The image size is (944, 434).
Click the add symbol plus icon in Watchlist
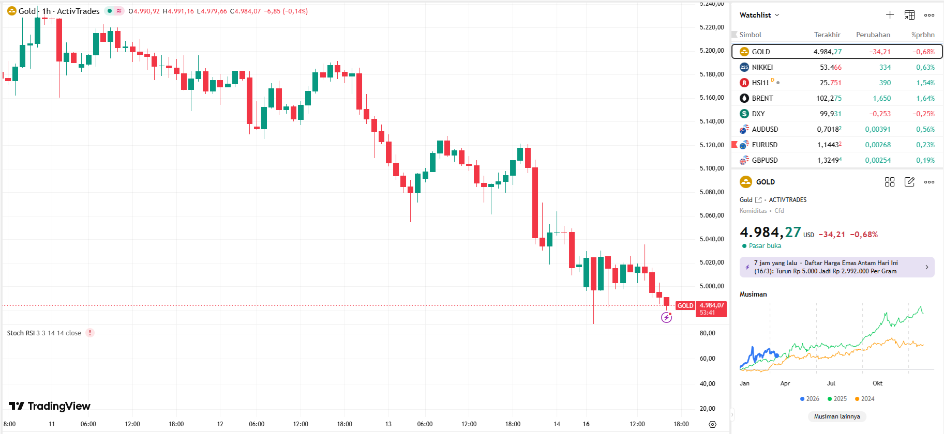tap(890, 15)
